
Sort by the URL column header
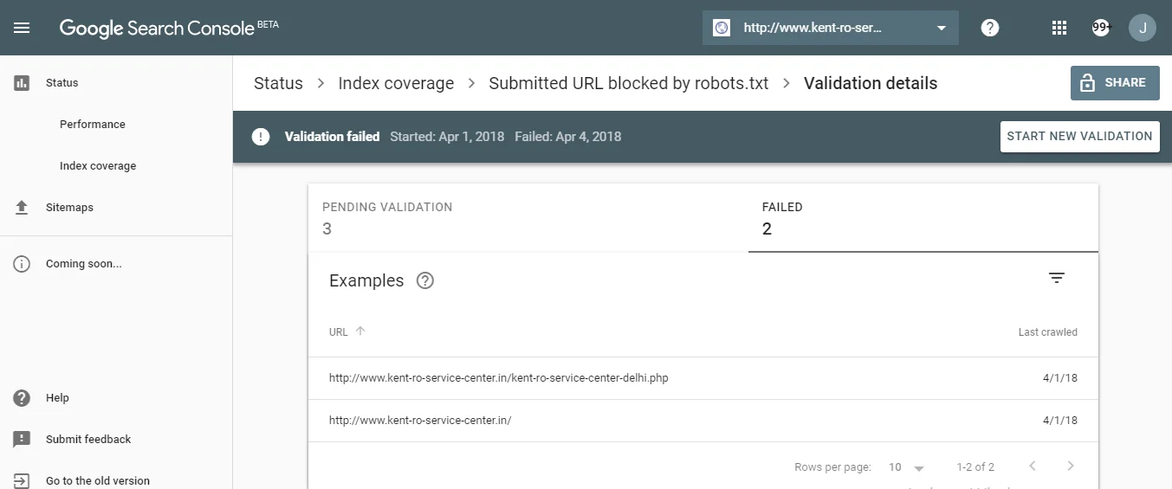(339, 331)
